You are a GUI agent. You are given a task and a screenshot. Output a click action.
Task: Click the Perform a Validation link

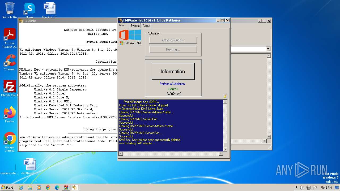click(x=172, y=84)
